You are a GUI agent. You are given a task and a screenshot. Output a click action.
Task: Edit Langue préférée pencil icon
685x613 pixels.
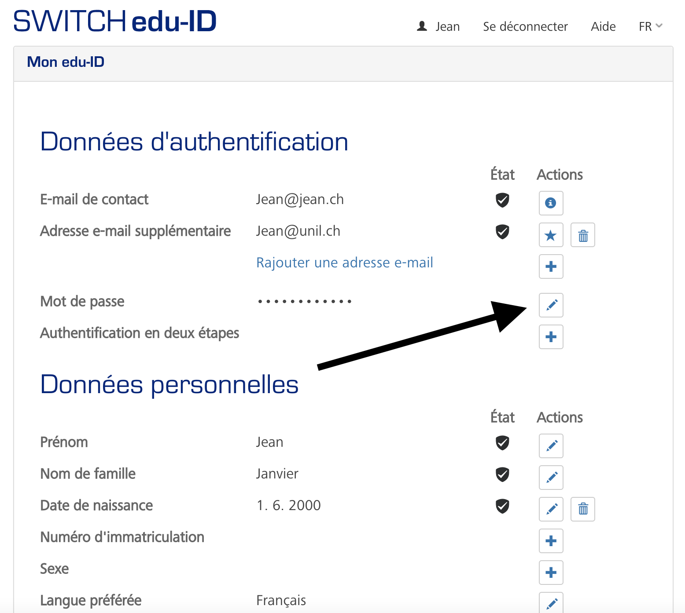click(x=551, y=603)
